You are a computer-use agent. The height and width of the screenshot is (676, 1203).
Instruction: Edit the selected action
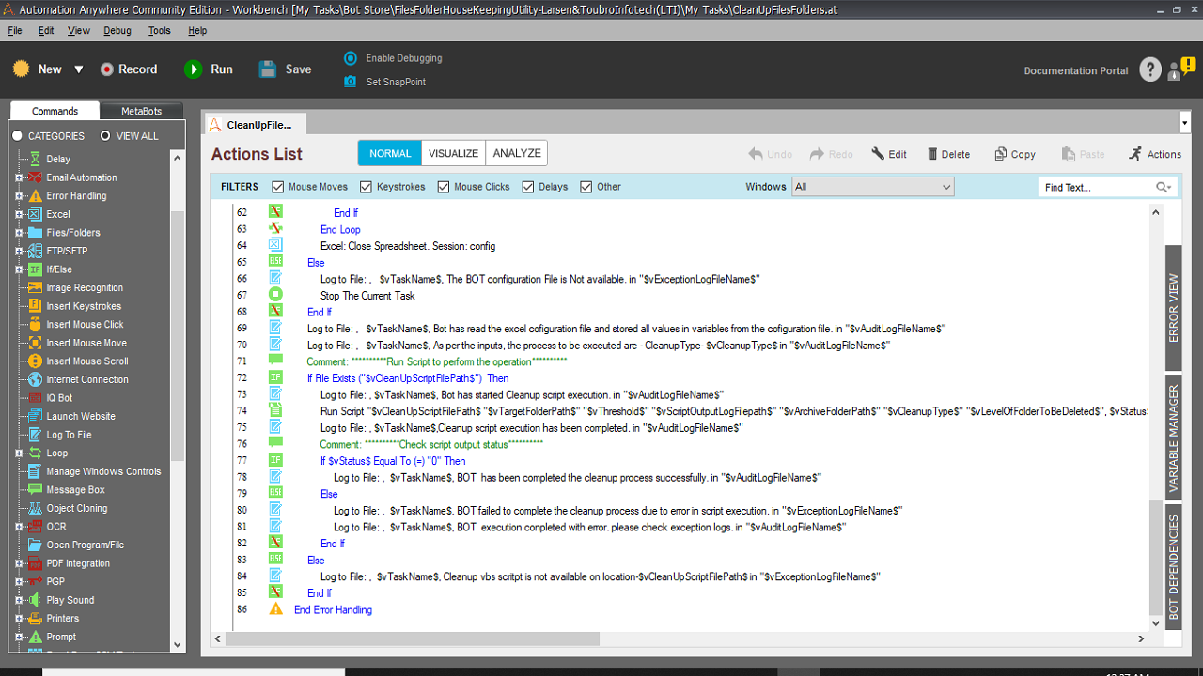click(889, 154)
